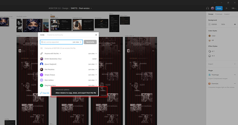This screenshot has height=125, width=238.
Task: Click the blue Share button in toolbar
Action: pos(219,8)
